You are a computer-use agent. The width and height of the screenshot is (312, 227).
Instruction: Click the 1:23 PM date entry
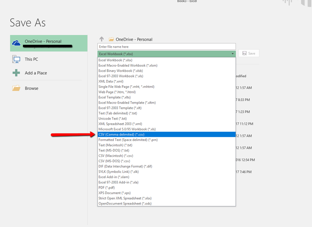tap(243, 112)
